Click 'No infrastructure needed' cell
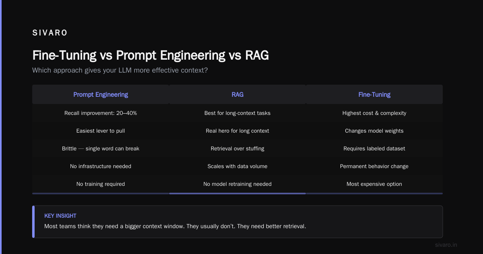 101,166
